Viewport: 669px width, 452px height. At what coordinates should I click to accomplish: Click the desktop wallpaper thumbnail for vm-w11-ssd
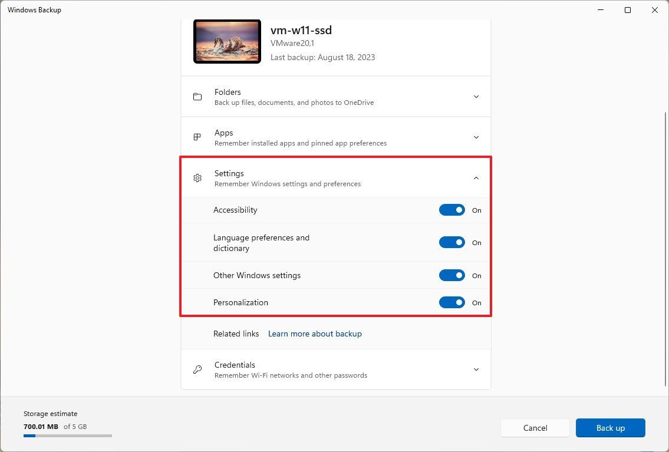click(x=226, y=41)
